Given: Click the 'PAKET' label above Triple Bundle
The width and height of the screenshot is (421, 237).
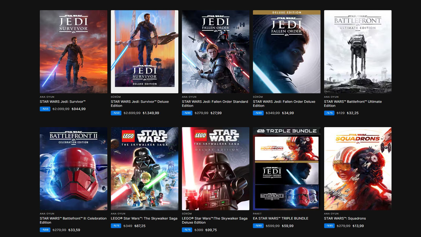Looking at the screenshot, I should coord(257,214).
